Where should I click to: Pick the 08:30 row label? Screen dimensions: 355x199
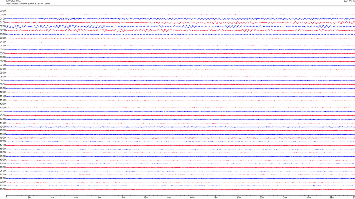[x=3, y=77]
